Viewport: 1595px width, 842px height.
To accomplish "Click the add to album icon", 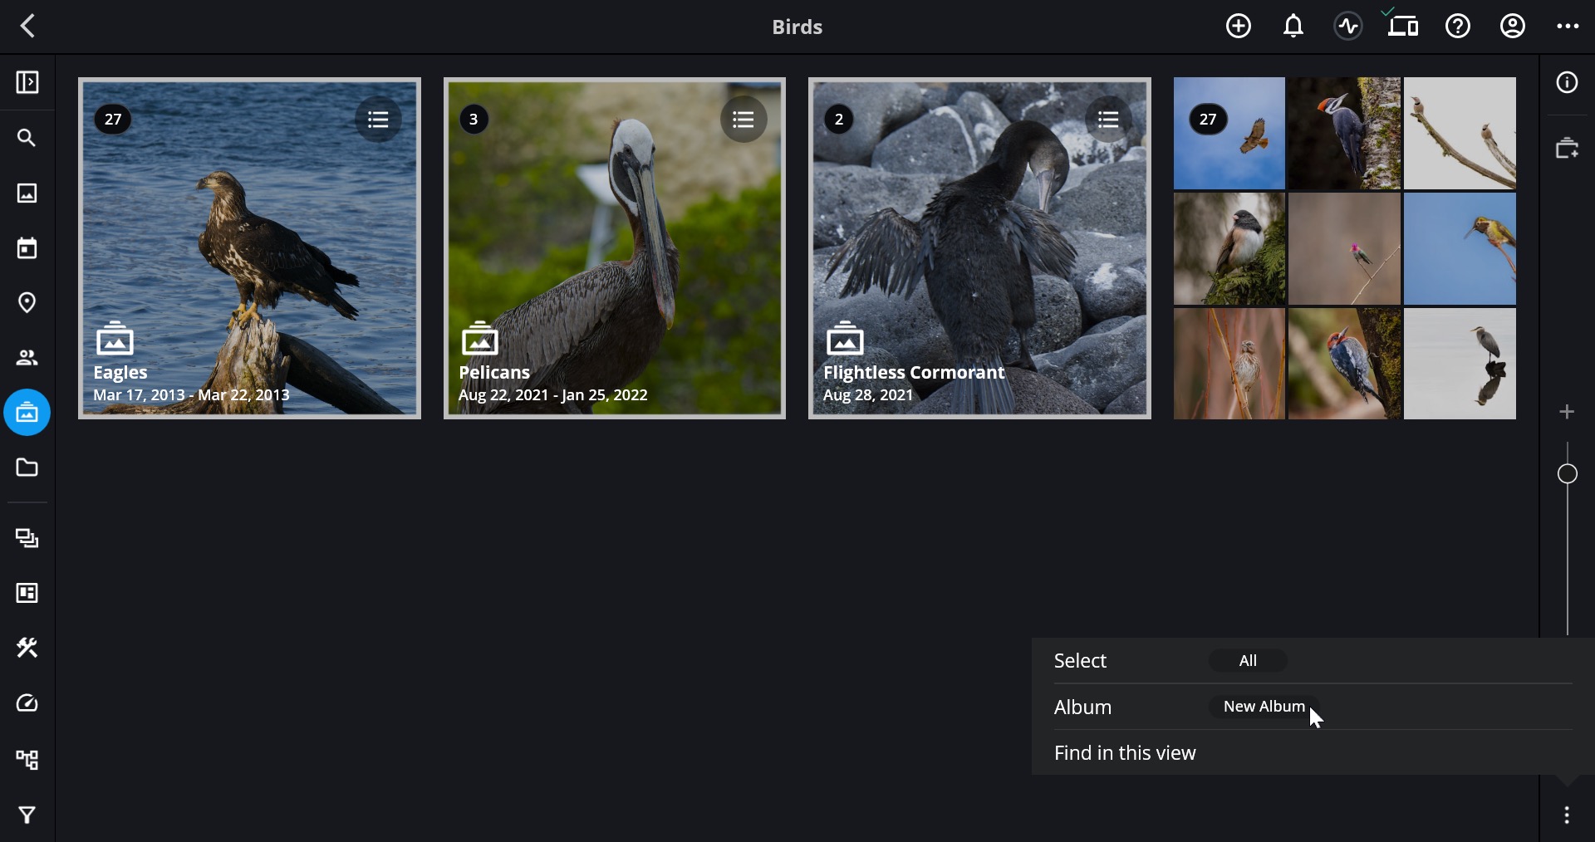I will (x=1568, y=148).
